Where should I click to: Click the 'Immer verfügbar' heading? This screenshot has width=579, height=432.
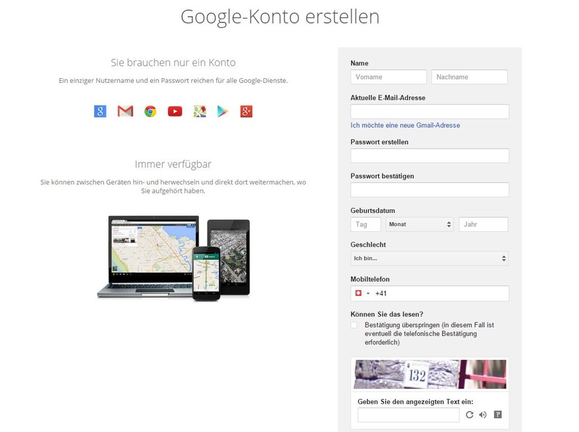(x=173, y=164)
